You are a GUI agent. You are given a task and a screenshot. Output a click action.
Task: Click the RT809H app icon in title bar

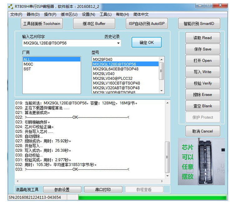tap(11, 7)
